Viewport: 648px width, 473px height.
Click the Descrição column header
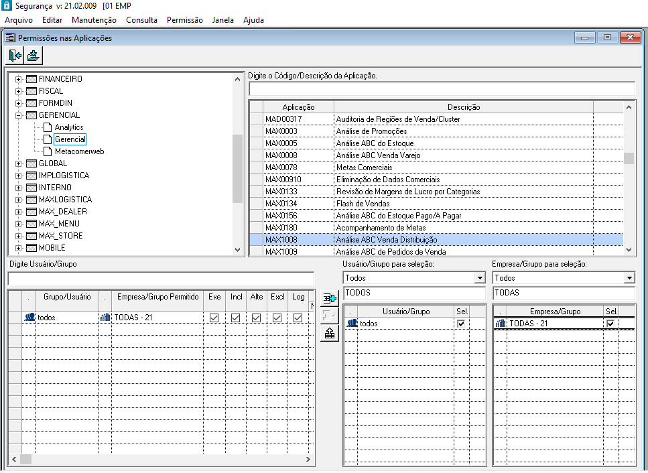464,107
